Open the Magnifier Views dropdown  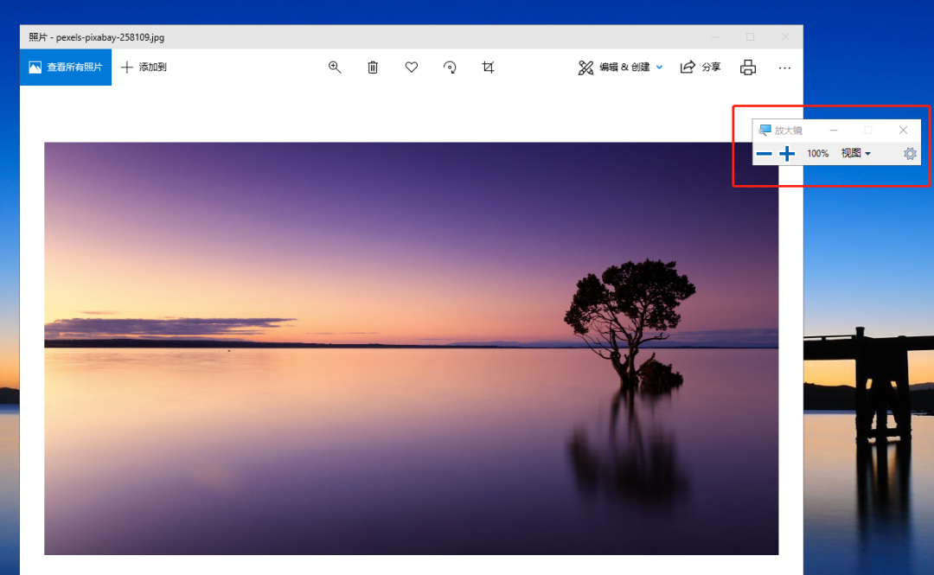click(x=856, y=153)
